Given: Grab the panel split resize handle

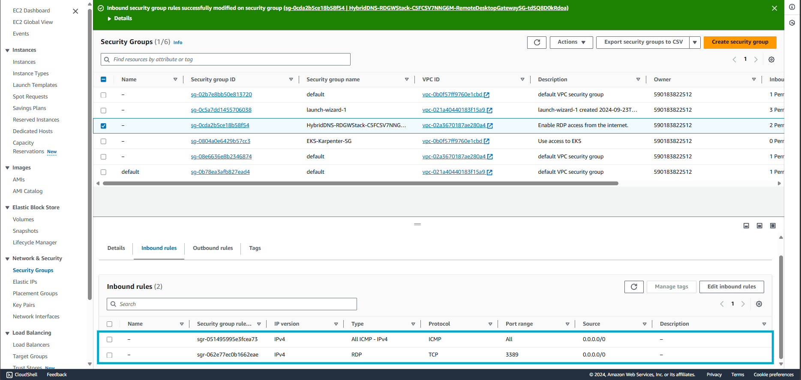Looking at the screenshot, I should 417,224.
